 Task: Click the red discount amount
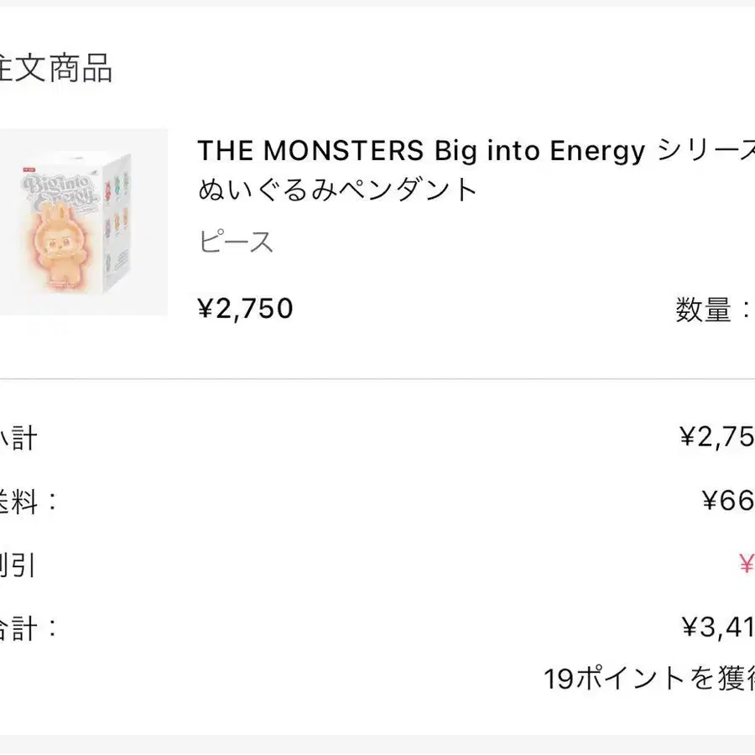click(745, 565)
